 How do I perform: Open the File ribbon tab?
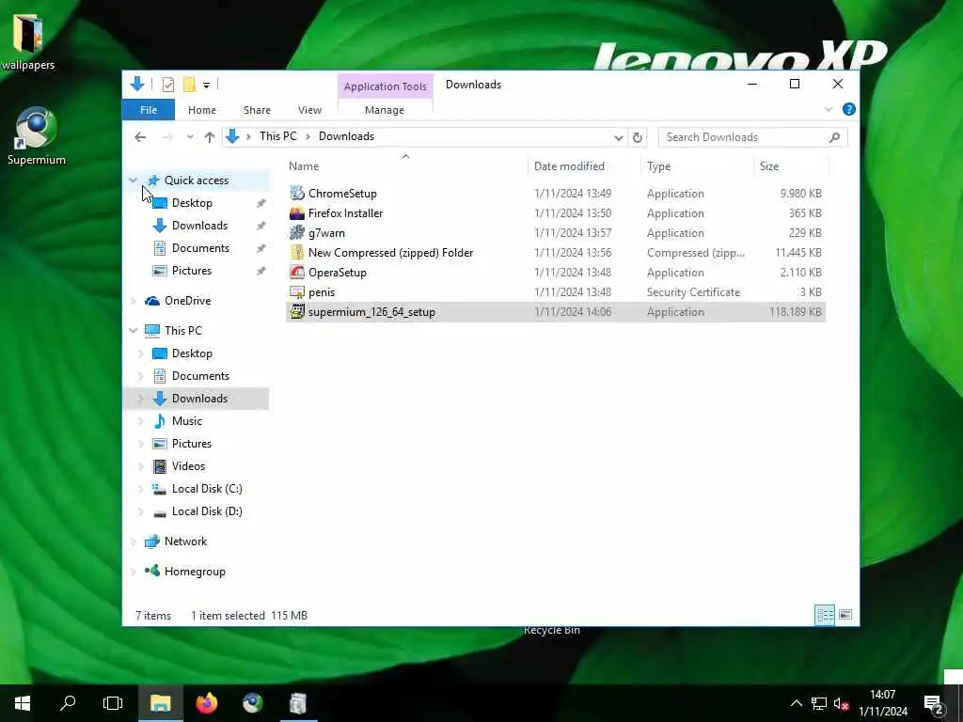tap(149, 110)
